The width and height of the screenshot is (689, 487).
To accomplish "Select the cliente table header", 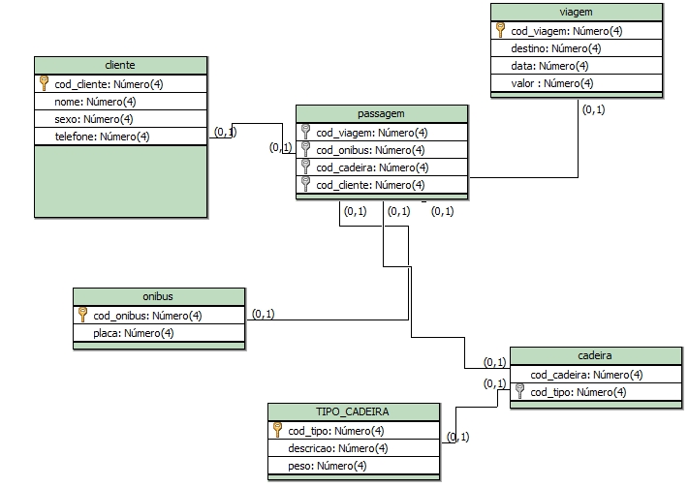I will pyautogui.click(x=120, y=65).
